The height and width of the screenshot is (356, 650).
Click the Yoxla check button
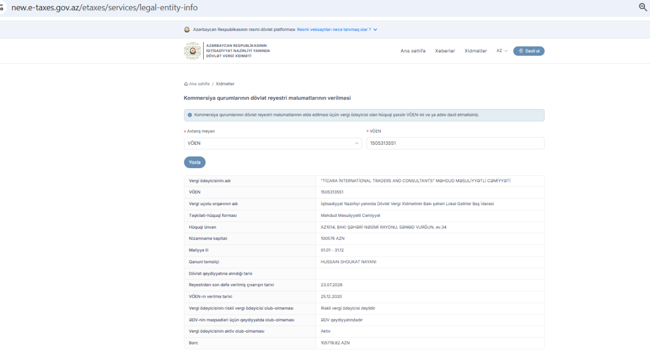[194, 163]
